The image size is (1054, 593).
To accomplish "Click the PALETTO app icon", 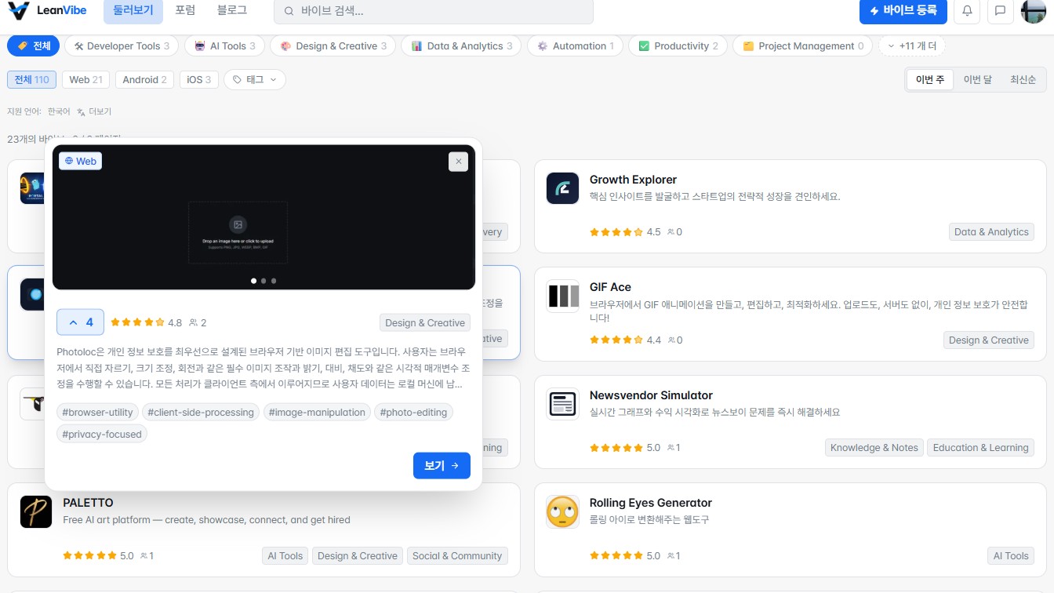I will (x=36, y=511).
